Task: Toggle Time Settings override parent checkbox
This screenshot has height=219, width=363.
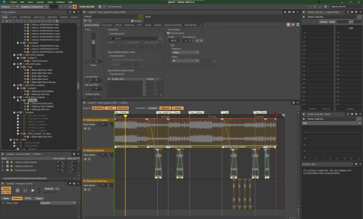Action: [168, 33]
